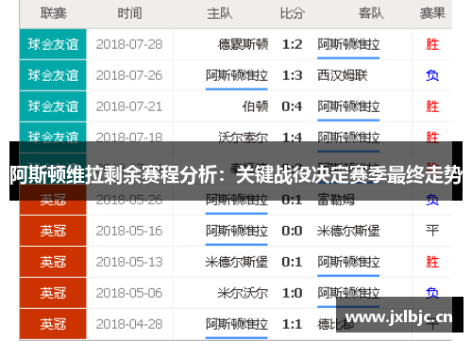Select 英冠 league cell in the 2018-05-13 row
The width and height of the screenshot is (472, 341).
click(53, 262)
